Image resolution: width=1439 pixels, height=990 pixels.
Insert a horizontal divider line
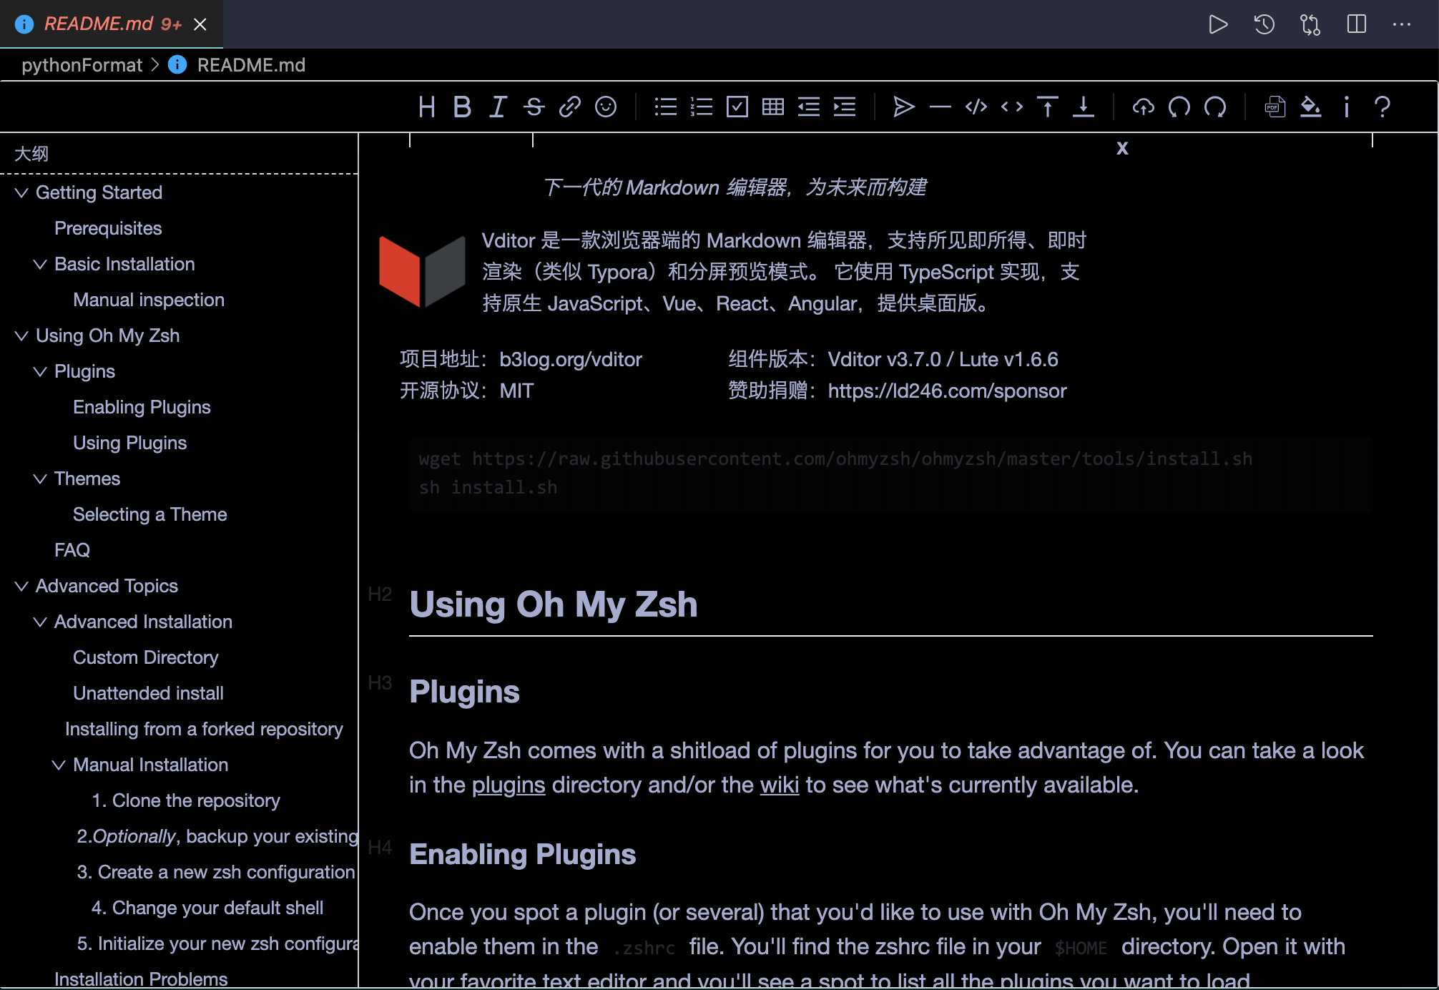coord(940,107)
